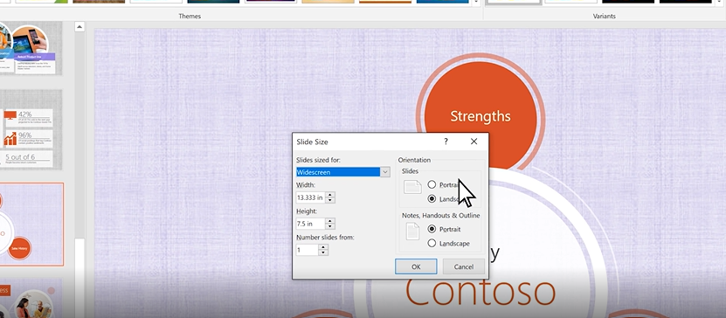Click the Variants group label
This screenshot has height=318, width=726.
click(605, 17)
